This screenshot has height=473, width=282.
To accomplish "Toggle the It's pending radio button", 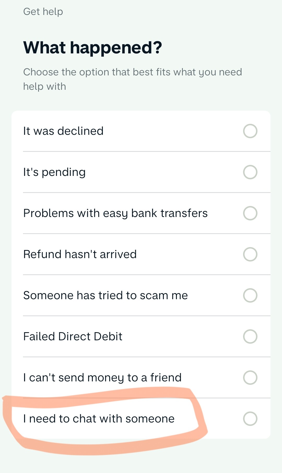I will point(250,172).
